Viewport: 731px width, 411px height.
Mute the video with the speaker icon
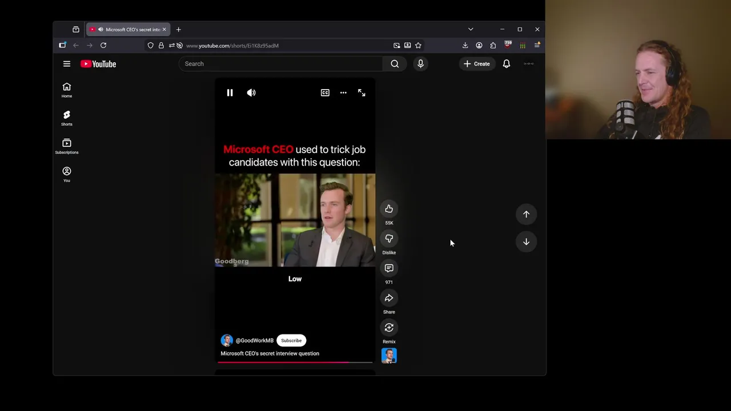251,92
